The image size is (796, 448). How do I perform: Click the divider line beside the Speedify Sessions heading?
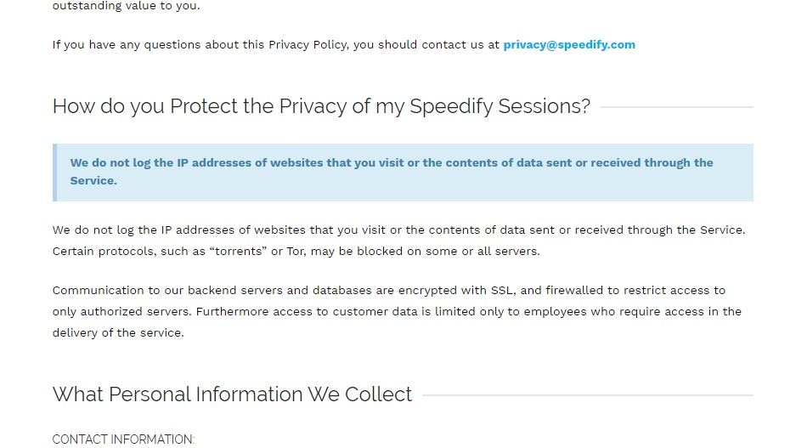point(677,107)
